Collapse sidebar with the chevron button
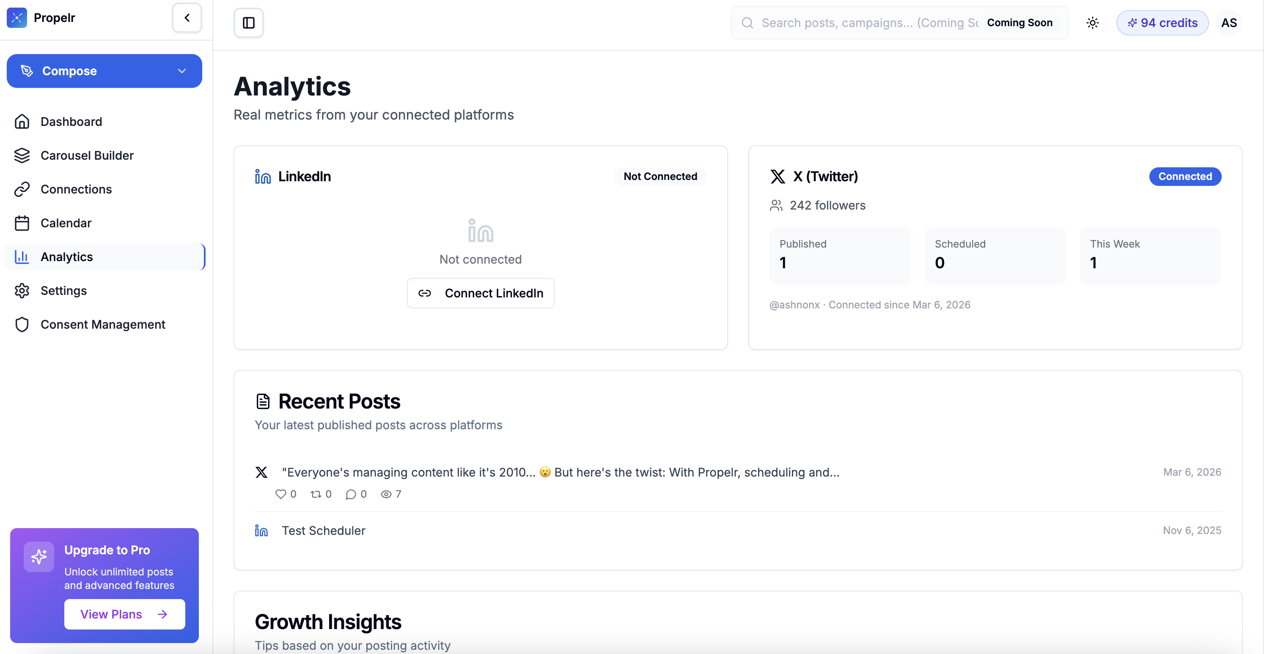This screenshot has height=654, width=1264. click(x=187, y=18)
